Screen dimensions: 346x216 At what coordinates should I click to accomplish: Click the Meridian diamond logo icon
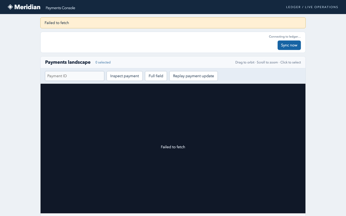[10, 7]
